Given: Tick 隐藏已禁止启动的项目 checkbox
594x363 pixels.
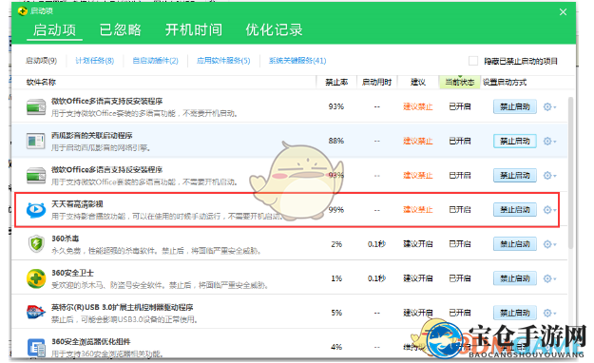Looking at the screenshot, I should [472, 61].
